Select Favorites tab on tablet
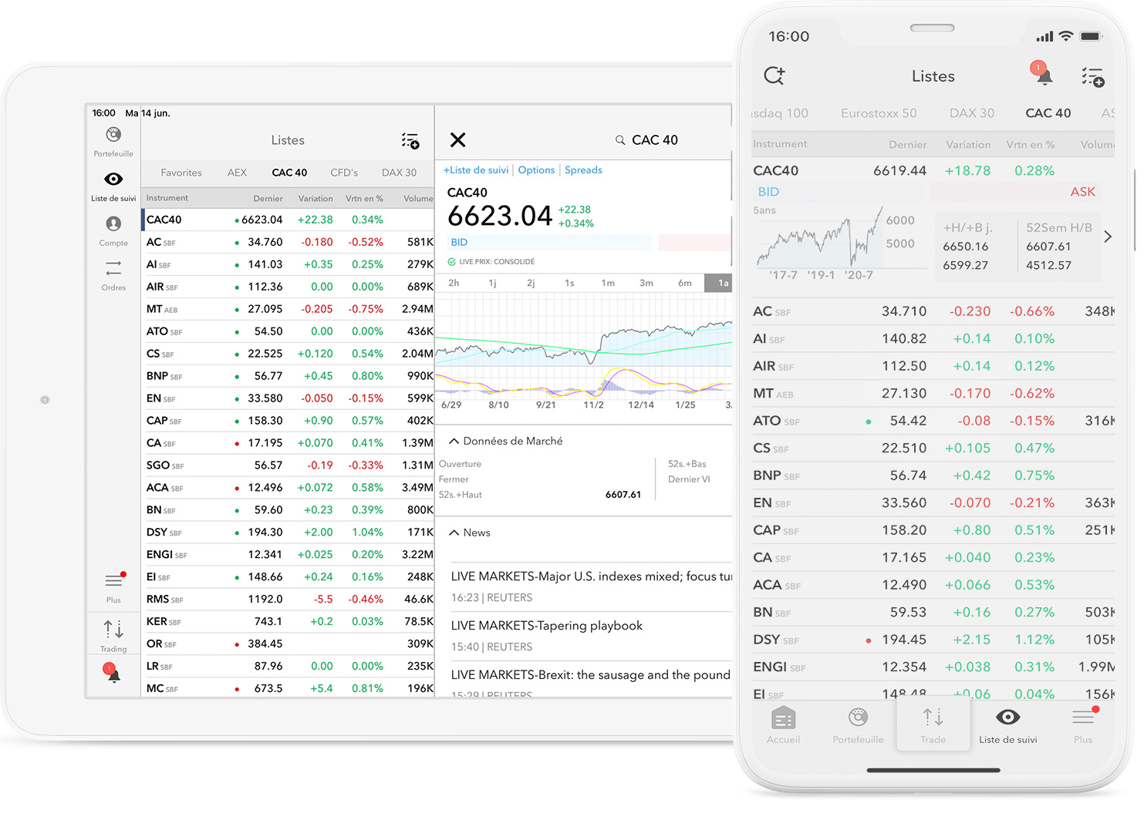 (x=181, y=173)
